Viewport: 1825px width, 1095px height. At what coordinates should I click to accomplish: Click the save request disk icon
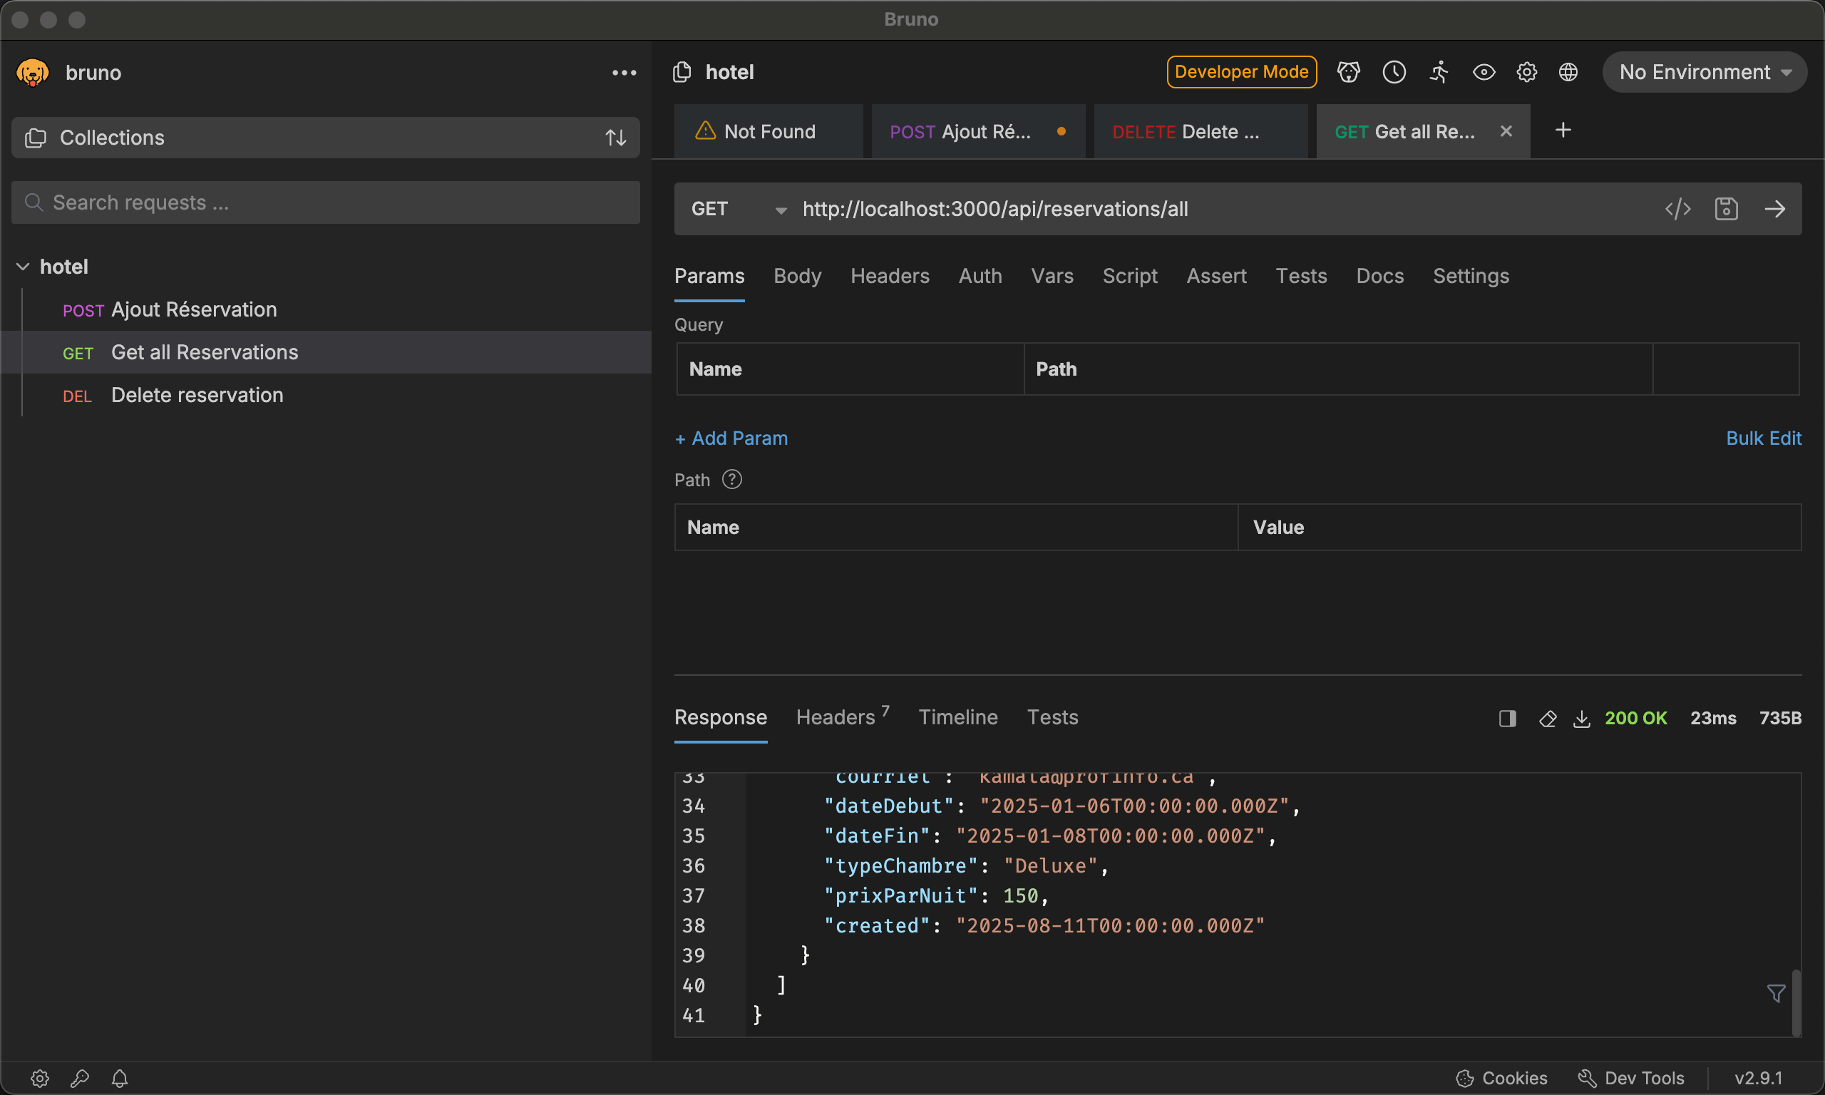[x=1726, y=209]
